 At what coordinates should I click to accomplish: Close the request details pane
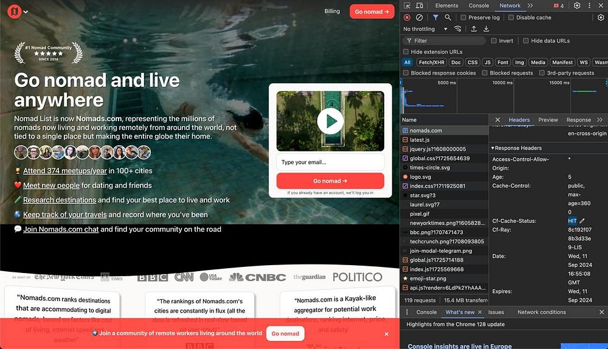(497, 120)
